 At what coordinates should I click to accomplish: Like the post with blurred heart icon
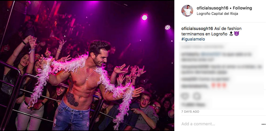pos(185,96)
